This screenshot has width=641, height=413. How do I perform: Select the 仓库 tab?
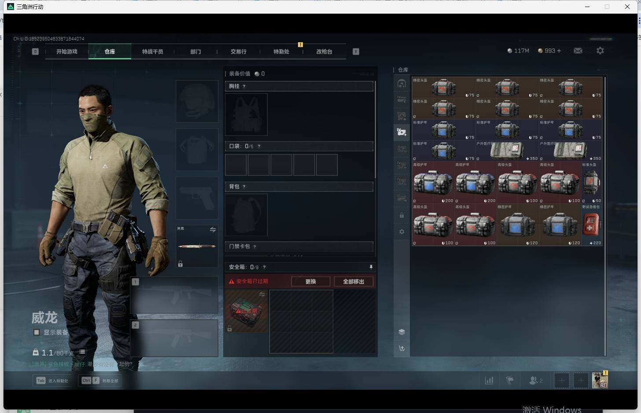click(x=110, y=51)
